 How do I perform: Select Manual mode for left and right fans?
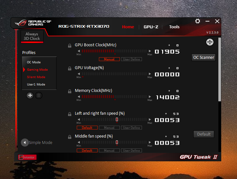[x=109, y=128]
